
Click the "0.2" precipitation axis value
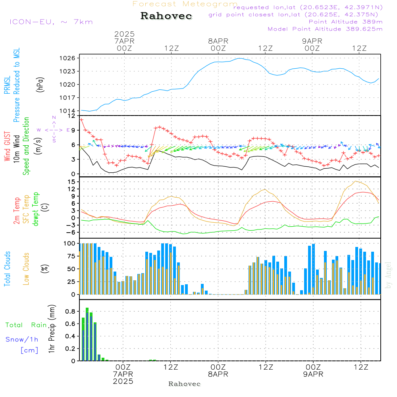coord(70,349)
